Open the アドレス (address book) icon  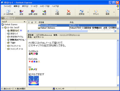96,12
